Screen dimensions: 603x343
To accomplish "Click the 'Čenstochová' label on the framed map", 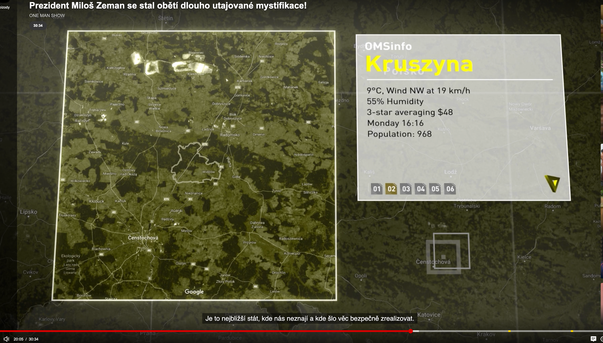I will 143,238.
